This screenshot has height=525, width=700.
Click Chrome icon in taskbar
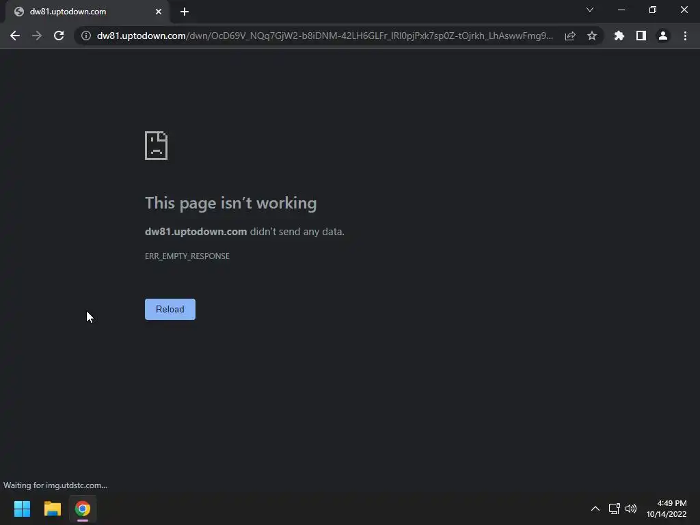point(83,509)
